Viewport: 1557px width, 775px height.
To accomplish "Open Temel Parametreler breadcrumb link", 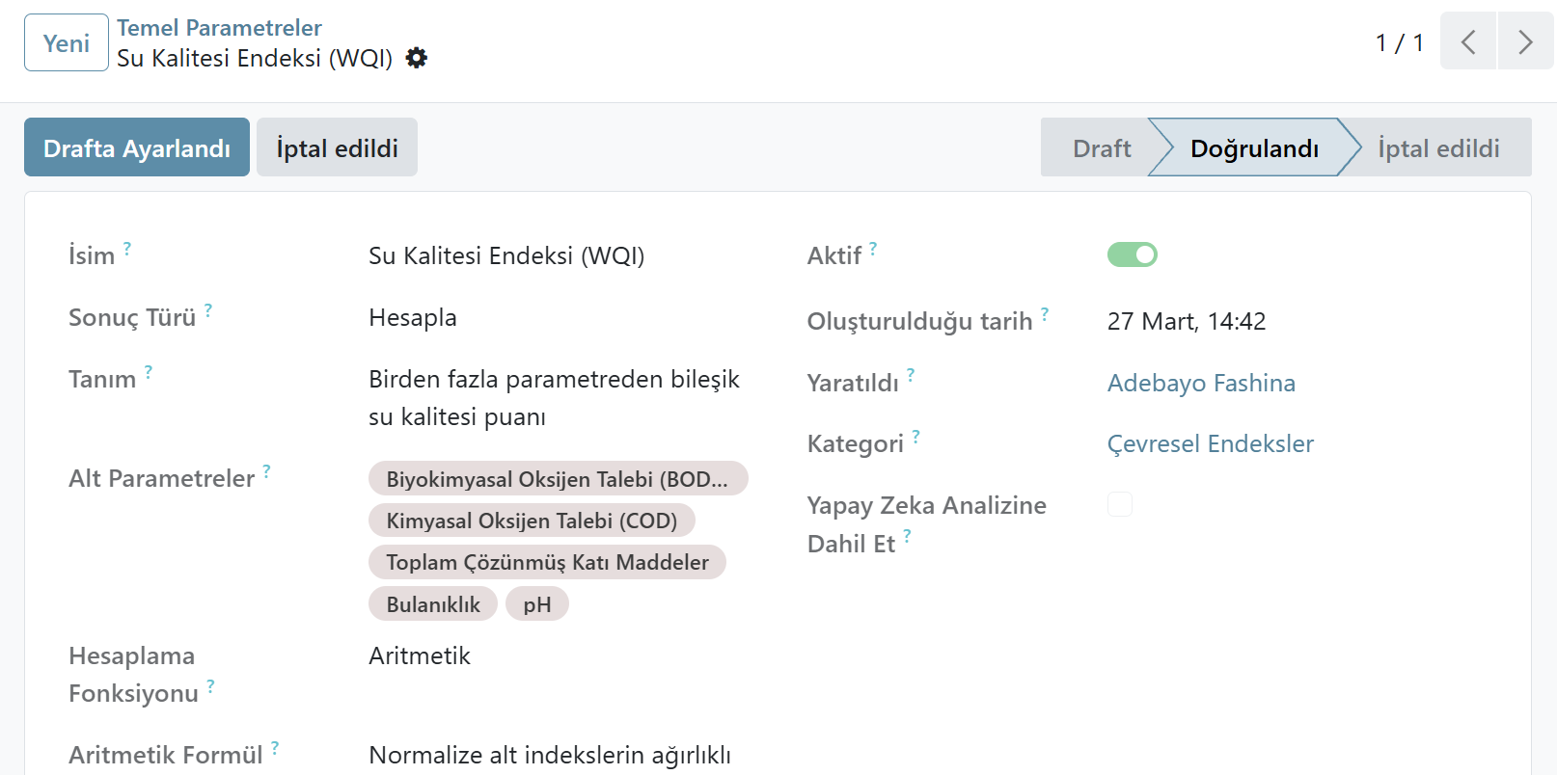I will (219, 28).
